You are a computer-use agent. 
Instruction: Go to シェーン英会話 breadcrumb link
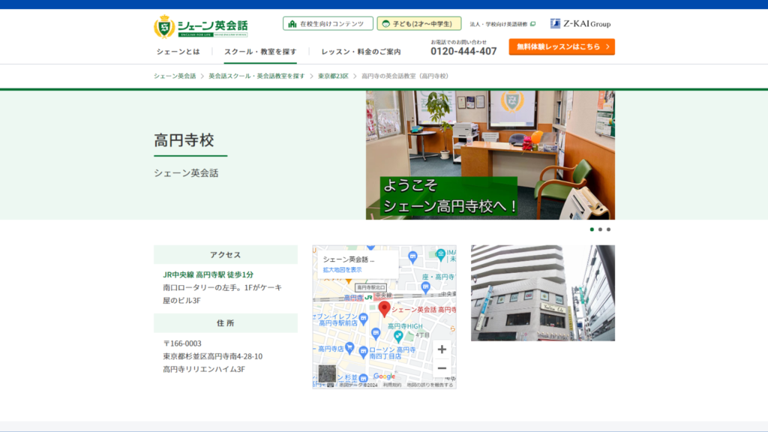175,76
